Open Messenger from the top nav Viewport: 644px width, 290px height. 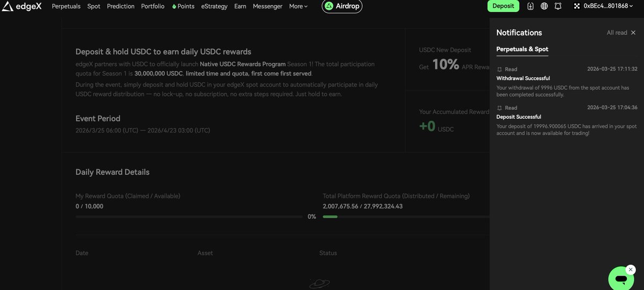[x=267, y=6]
